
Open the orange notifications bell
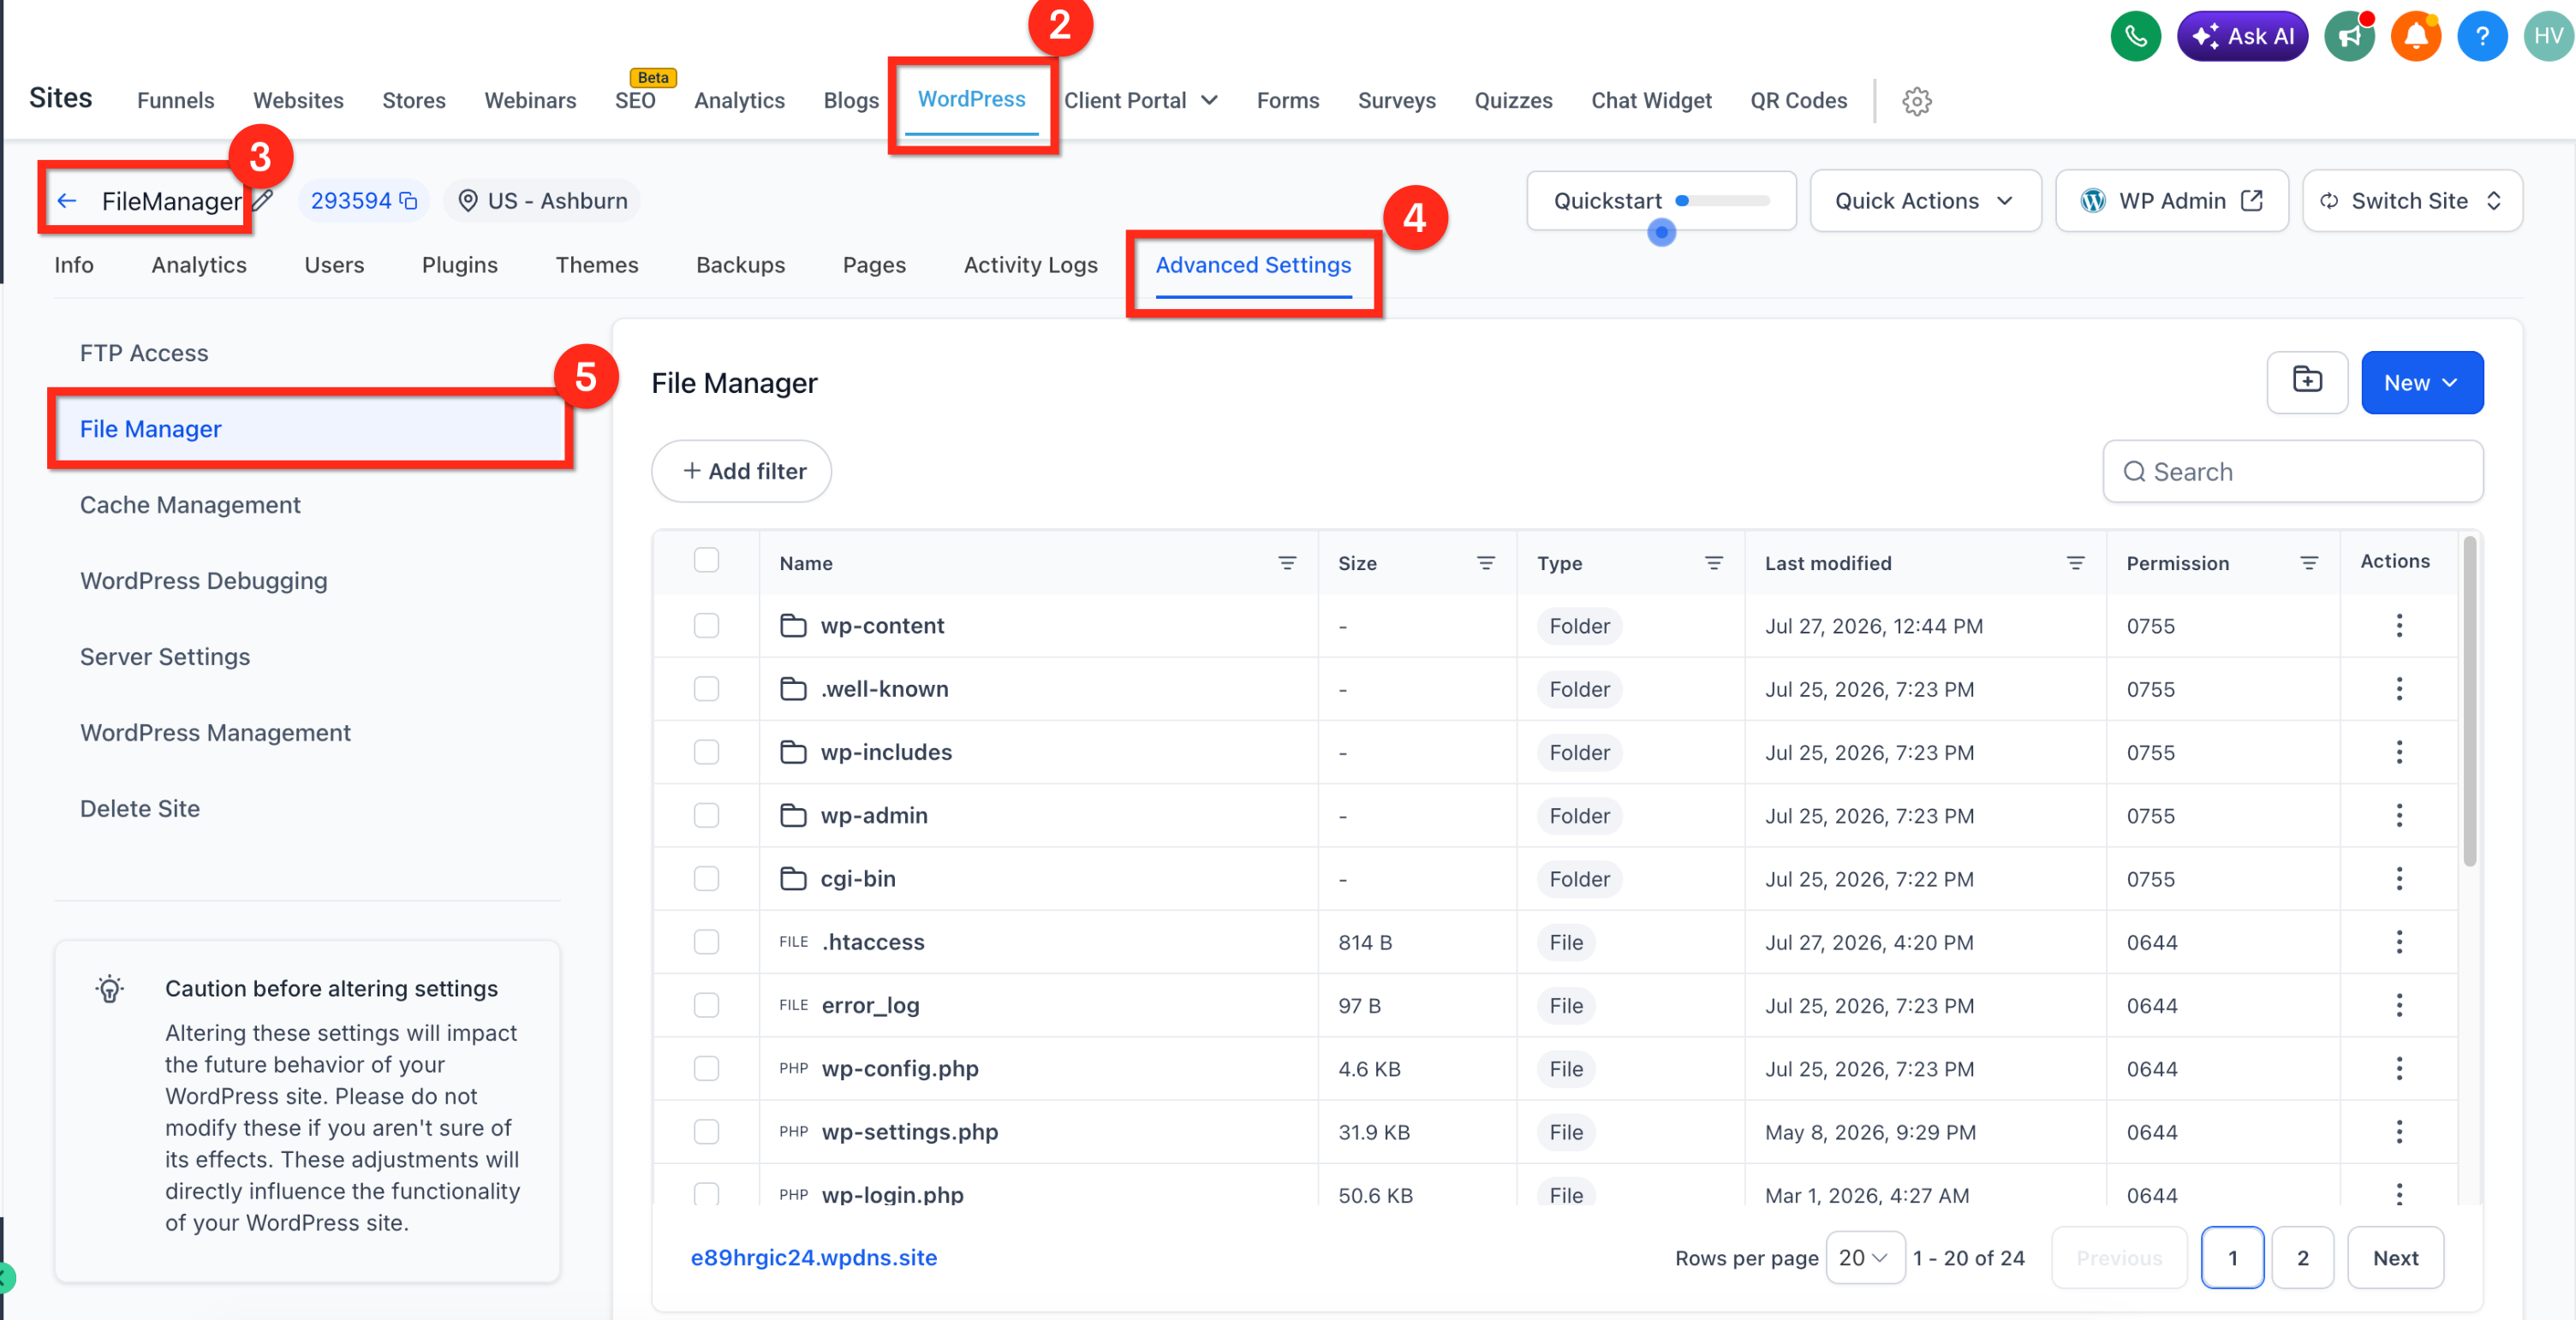click(2416, 37)
